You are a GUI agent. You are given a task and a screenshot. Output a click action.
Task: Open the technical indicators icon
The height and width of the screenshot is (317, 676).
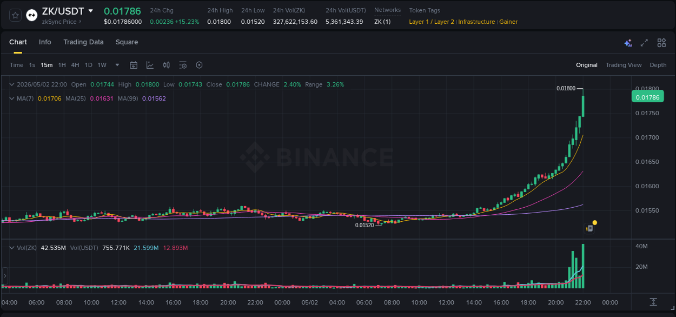[x=150, y=65]
